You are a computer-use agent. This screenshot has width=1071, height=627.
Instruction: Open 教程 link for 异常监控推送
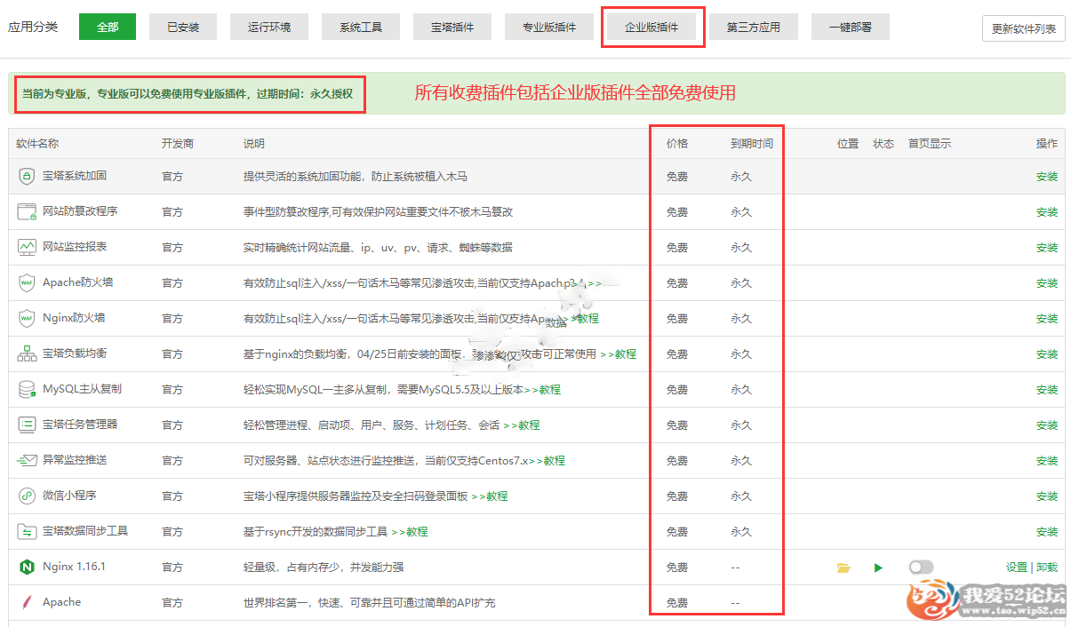[x=547, y=460]
